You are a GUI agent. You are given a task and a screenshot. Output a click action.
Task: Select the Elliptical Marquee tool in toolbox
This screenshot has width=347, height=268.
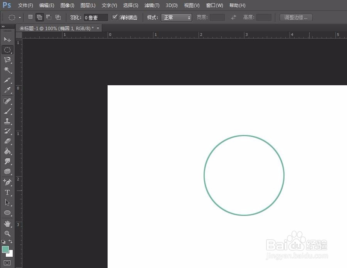[7, 50]
